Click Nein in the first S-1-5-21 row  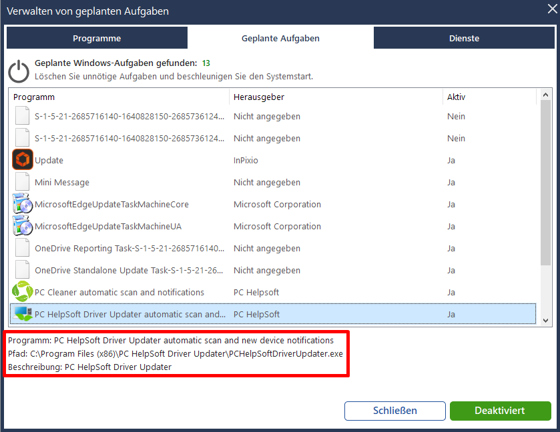pyautogui.click(x=456, y=116)
